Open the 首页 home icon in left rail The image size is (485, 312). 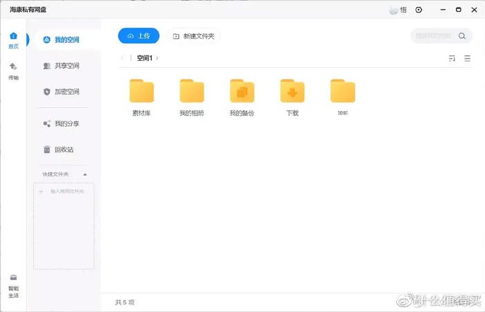(x=13, y=40)
